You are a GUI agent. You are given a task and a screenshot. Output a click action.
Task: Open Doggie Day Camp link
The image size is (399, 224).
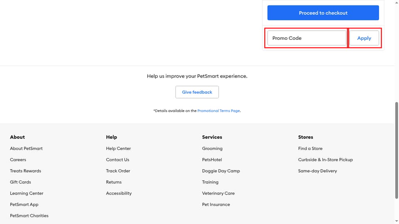(x=221, y=170)
